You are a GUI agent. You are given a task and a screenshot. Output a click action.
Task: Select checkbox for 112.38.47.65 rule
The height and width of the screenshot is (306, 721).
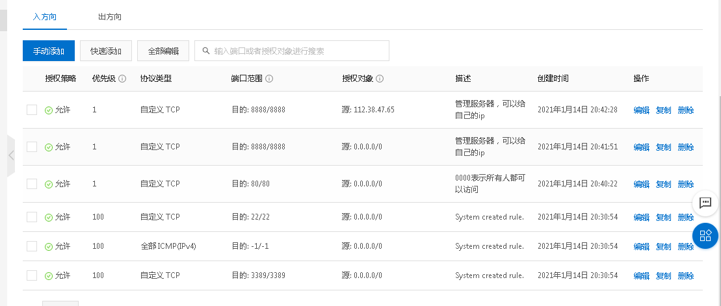(x=32, y=110)
